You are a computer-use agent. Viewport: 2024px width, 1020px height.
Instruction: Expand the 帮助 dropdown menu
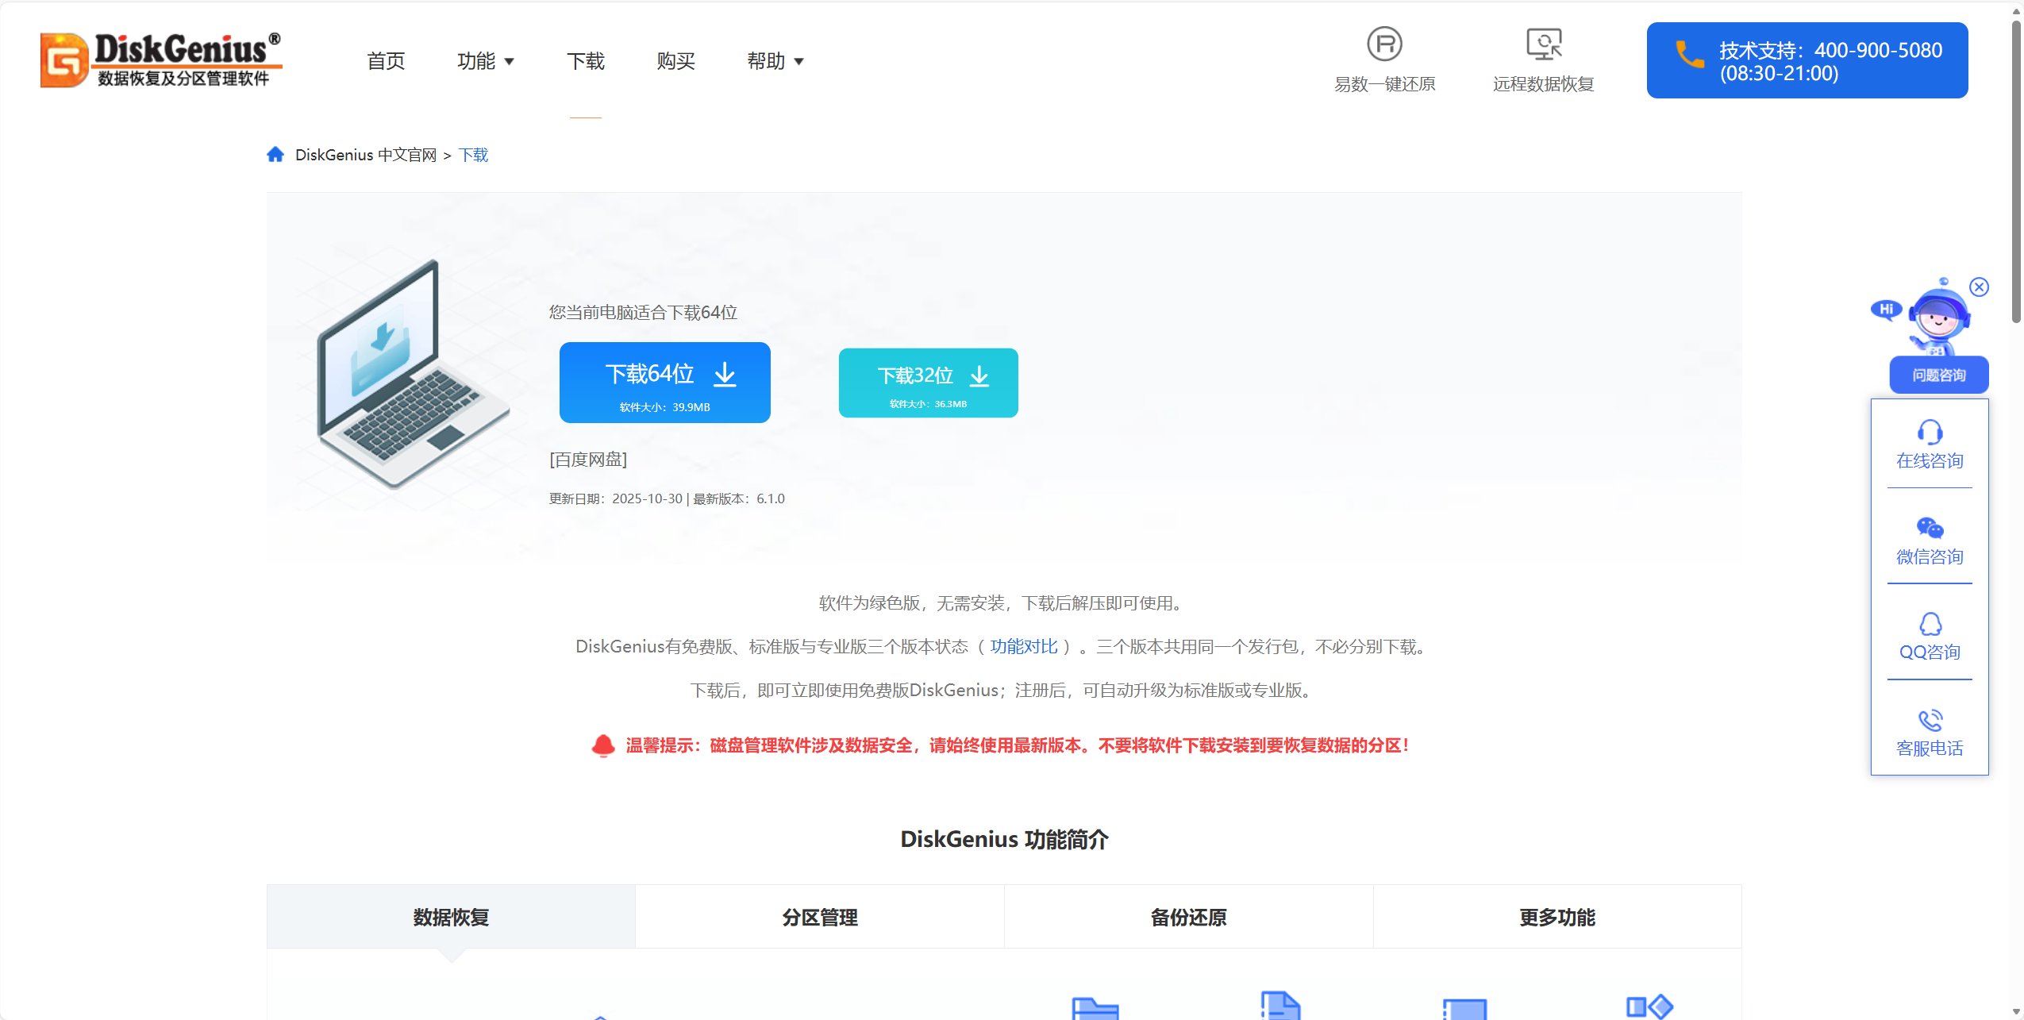pos(775,61)
